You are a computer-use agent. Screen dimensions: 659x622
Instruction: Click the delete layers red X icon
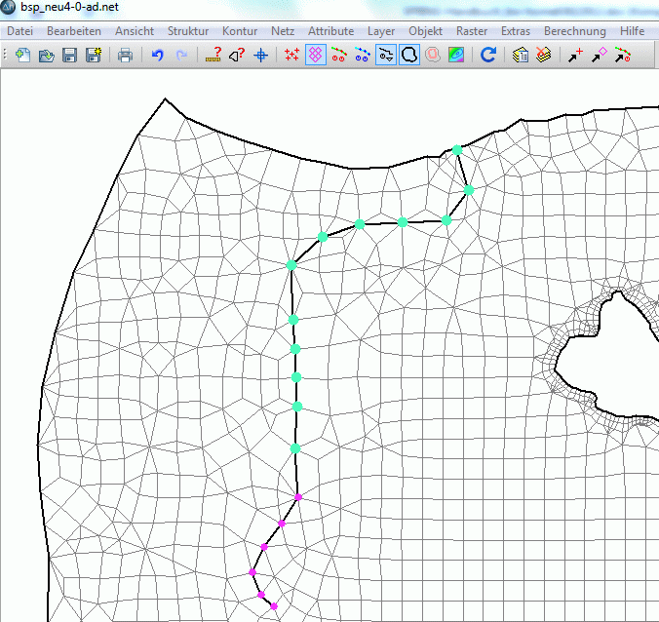click(544, 55)
